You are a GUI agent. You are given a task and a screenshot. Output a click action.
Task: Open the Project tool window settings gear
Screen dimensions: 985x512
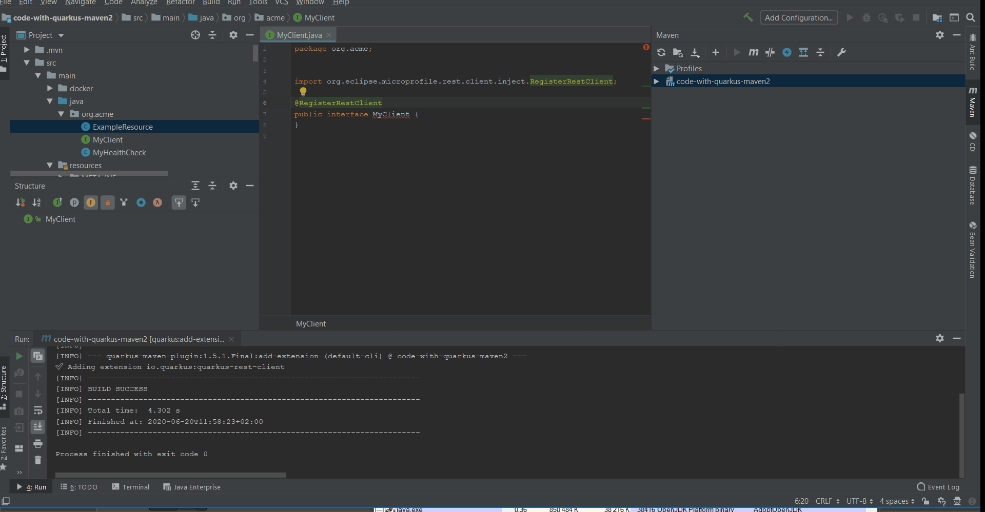233,35
